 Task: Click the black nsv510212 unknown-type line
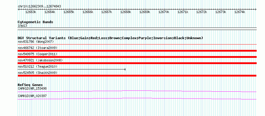click(71, 69)
